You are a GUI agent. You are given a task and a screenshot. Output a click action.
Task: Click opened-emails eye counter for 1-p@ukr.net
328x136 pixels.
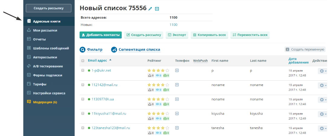point(159,76)
